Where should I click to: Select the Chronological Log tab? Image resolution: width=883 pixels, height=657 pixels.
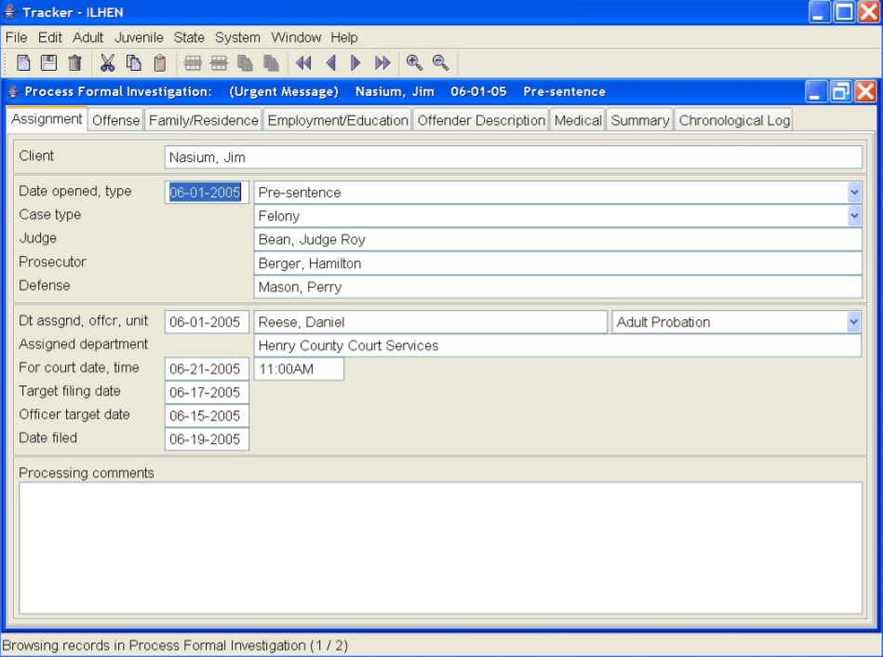(x=733, y=120)
